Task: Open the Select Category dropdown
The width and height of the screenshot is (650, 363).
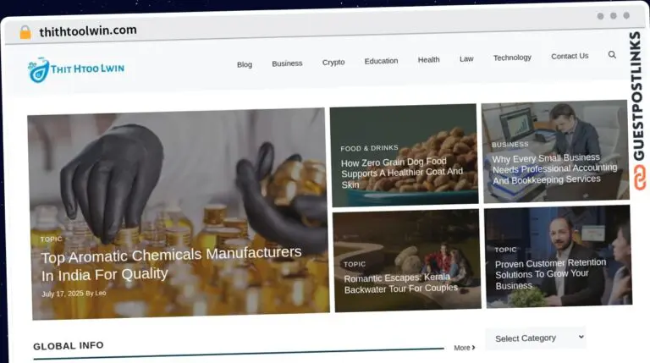Action: 535,338
